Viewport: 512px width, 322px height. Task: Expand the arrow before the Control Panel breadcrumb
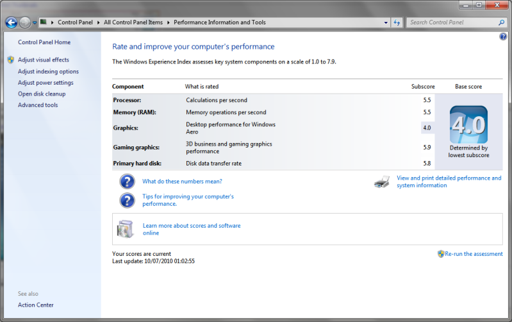coord(53,22)
